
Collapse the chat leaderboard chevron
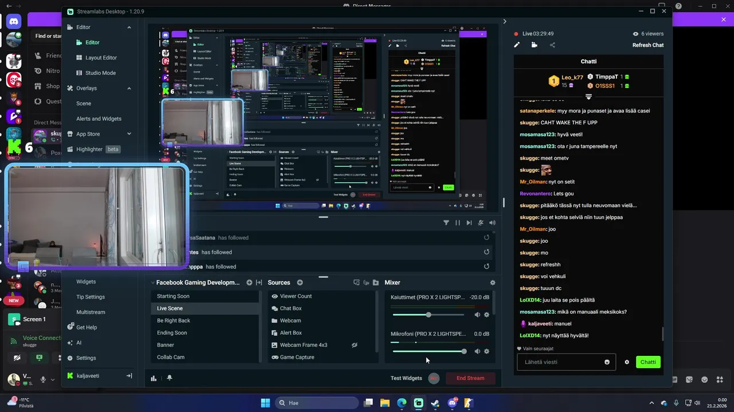pyautogui.click(x=588, y=97)
